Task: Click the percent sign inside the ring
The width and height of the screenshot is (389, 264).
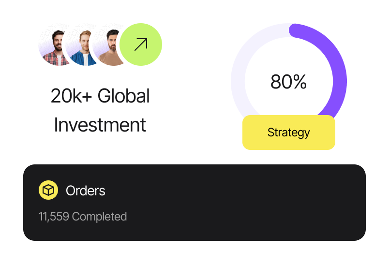Action: pos(300,82)
